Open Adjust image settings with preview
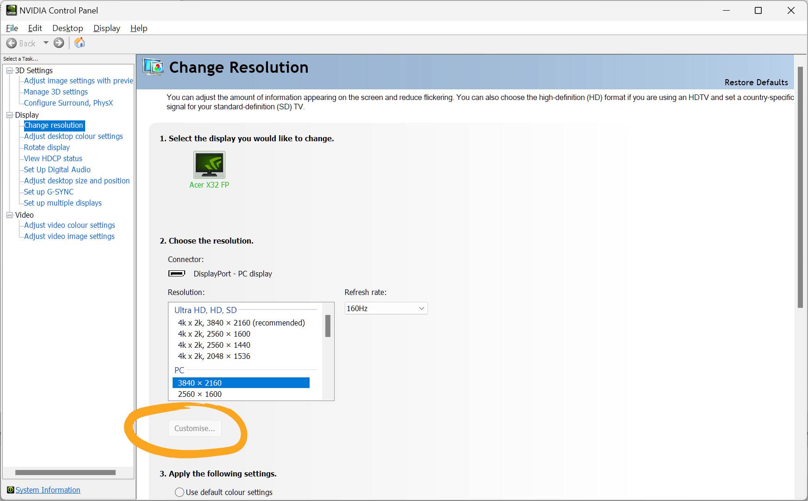Screen dimensions: 808x501 point(79,81)
